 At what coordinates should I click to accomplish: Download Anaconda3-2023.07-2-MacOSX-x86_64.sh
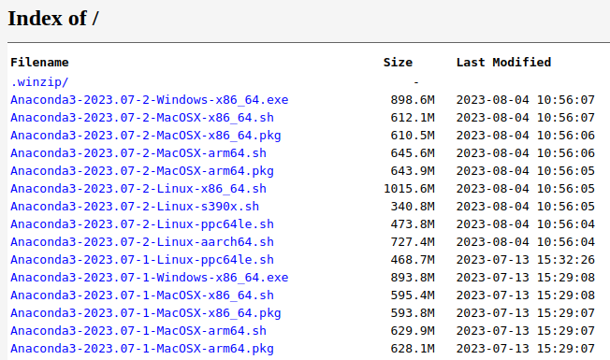click(142, 118)
